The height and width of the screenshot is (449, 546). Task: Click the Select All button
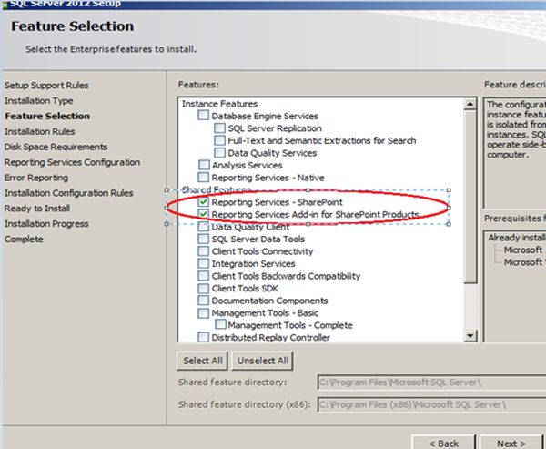pyautogui.click(x=203, y=361)
